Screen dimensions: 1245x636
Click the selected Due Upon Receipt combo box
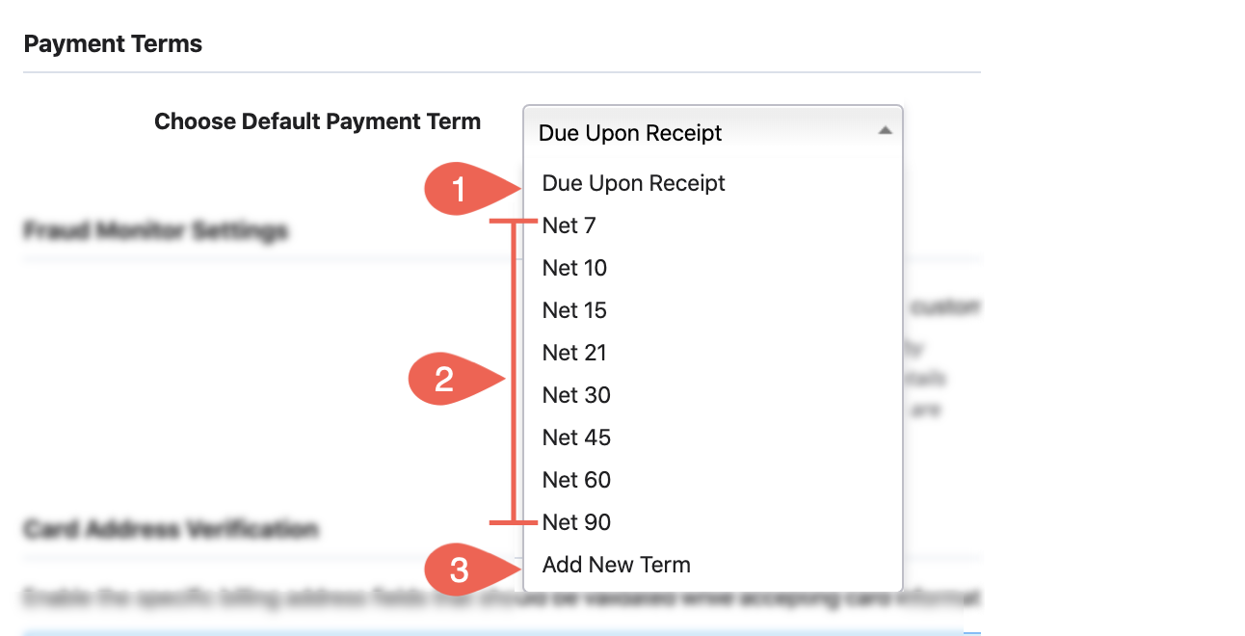pos(713,132)
